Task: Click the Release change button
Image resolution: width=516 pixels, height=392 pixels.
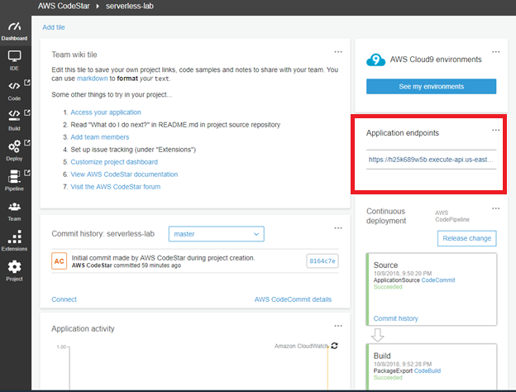Action: click(x=466, y=238)
